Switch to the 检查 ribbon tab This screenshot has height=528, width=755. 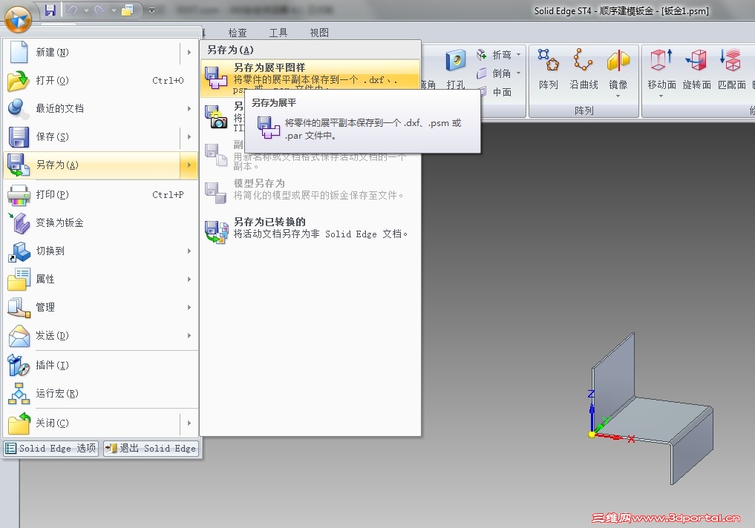[x=238, y=32]
